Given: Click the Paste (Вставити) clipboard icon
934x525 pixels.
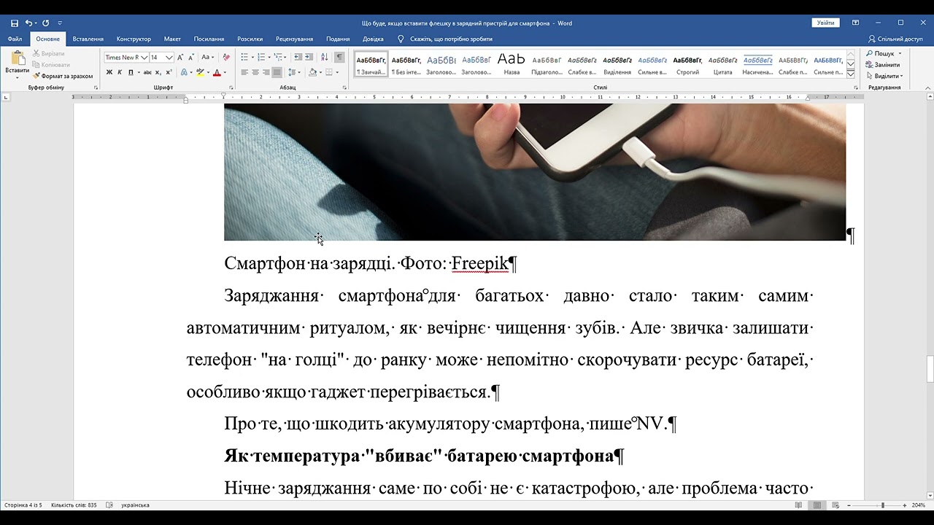Looking at the screenshot, I should coord(17,59).
